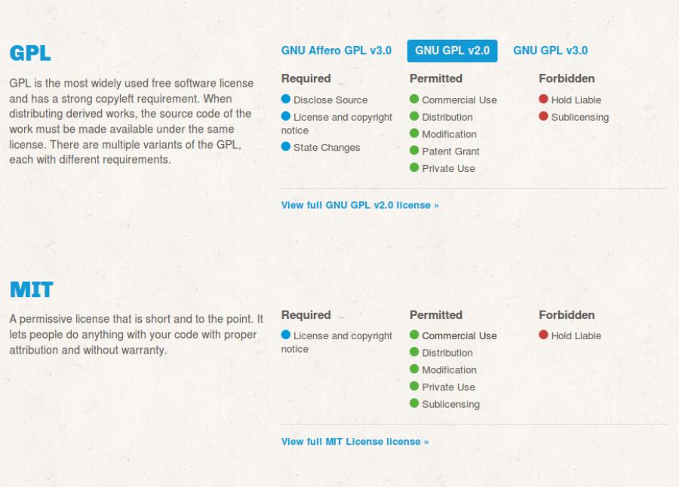Click red dot beside GPL Sublicensing
The image size is (679, 487).
click(x=543, y=116)
